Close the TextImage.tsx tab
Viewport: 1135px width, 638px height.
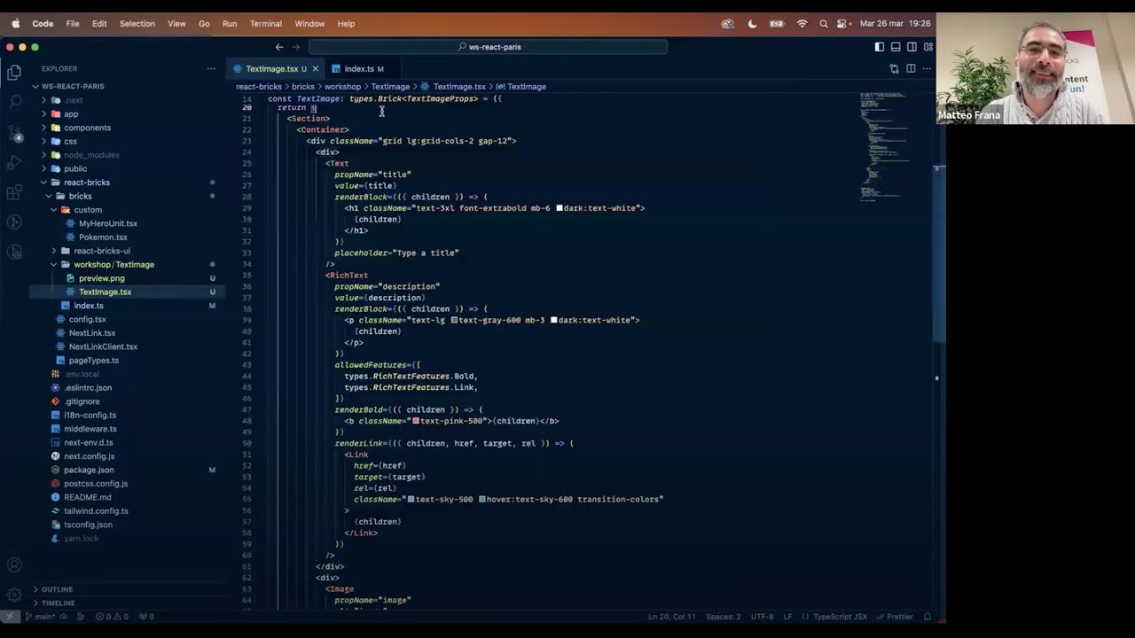pyautogui.click(x=315, y=68)
